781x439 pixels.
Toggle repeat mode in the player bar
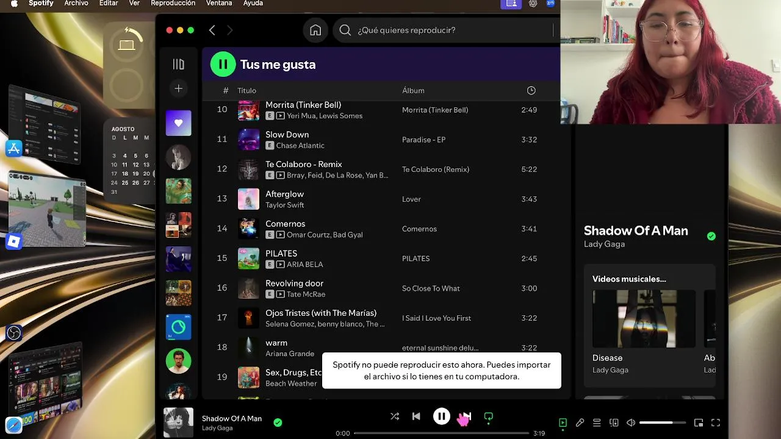point(488,416)
